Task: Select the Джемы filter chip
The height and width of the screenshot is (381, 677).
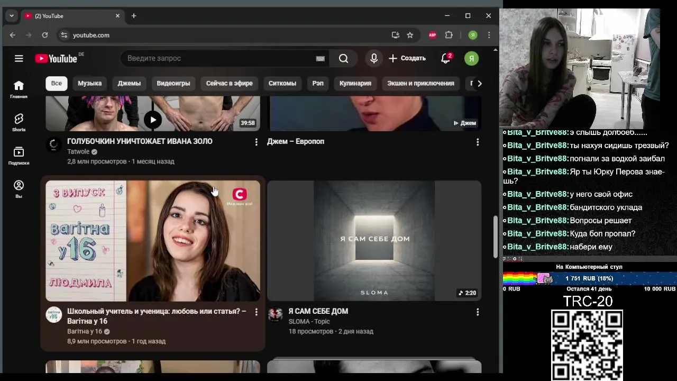Action: click(x=129, y=83)
